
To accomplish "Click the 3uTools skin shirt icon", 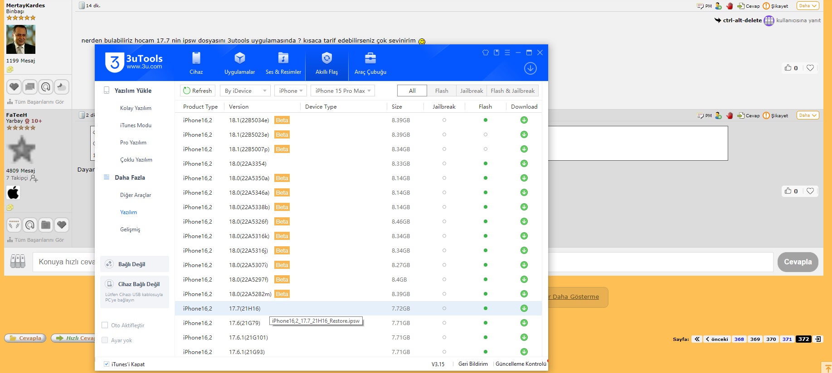I will [x=486, y=53].
